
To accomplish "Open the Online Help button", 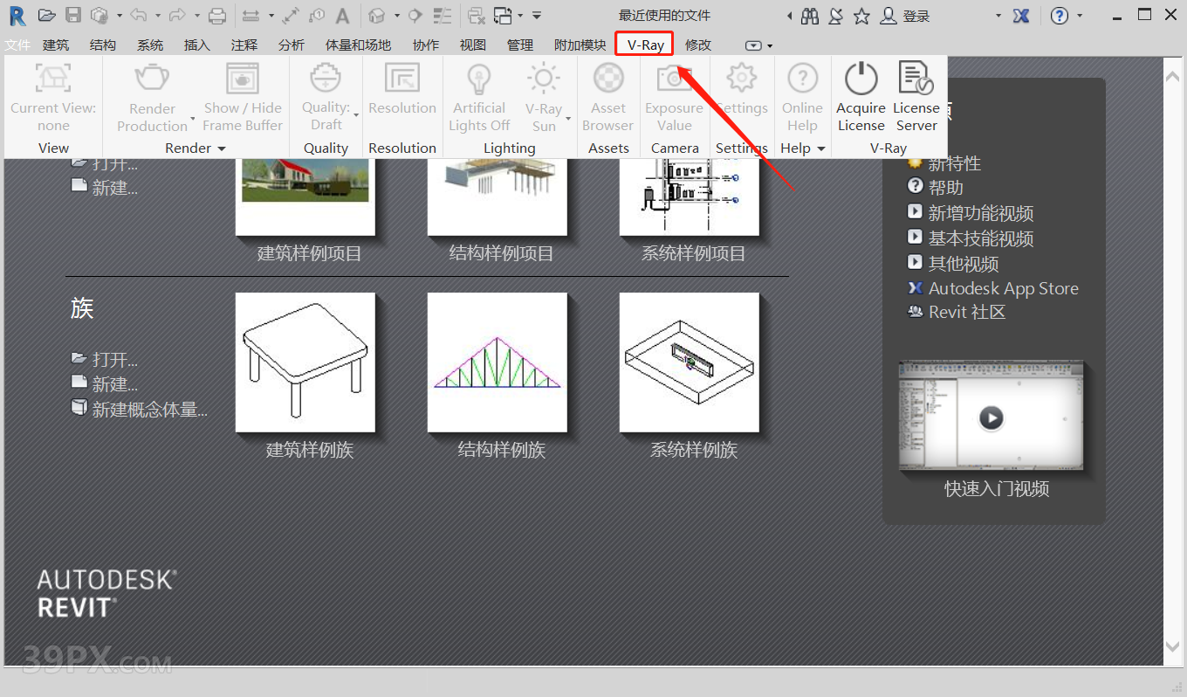I will [x=802, y=97].
